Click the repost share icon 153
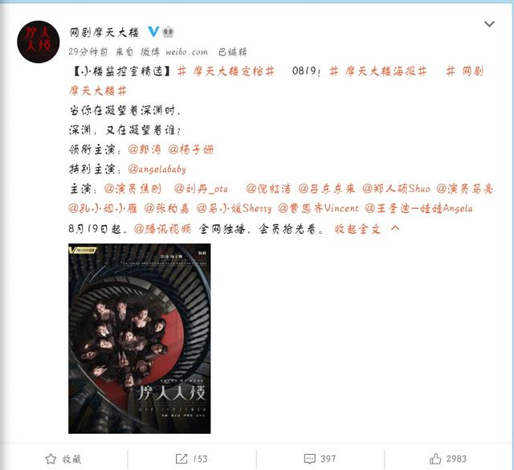Screen dimensions: 514x470 coord(182,459)
